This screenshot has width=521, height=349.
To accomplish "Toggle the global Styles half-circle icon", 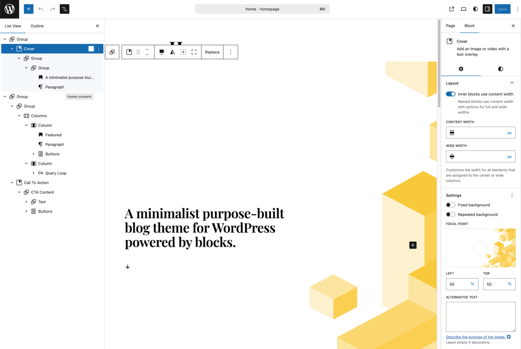I will coord(475,9).
